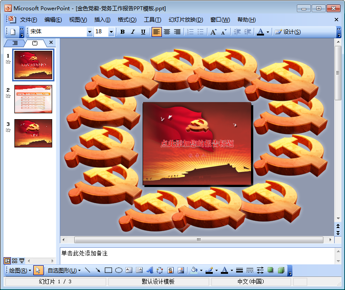This screenshot has width=345, height=290.
Task: Open the 幻灯片放映 menu
Action: (186, 20)
